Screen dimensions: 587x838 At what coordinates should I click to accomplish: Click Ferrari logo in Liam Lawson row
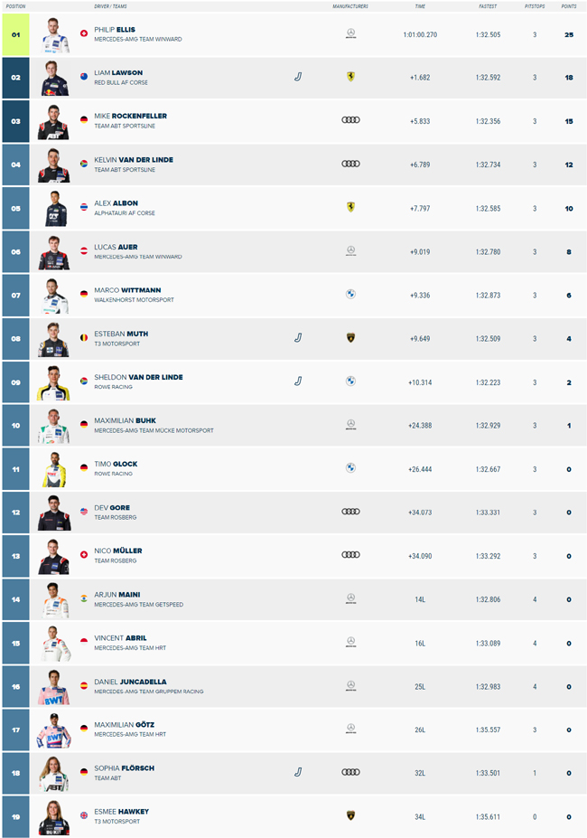coord(350,77)
